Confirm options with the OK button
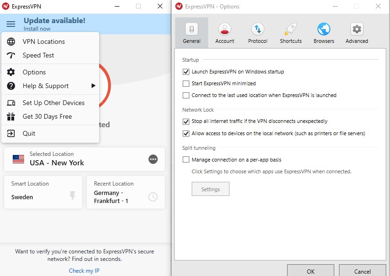 click(310, 270)
